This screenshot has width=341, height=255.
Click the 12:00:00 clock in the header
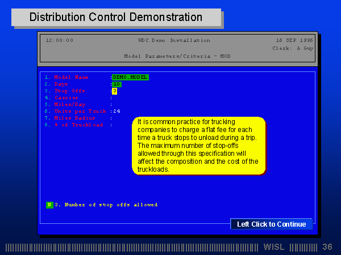click(x=60, y=40)
